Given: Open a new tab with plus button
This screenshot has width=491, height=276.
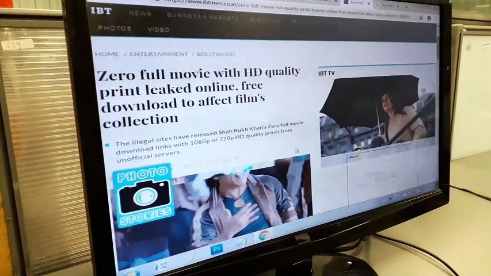Looking at the screenshot, I should (x=406, y=6).
